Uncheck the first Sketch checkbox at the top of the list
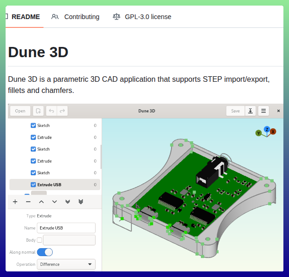The width and height of the screenshot is (289, 277). point(33,125)
